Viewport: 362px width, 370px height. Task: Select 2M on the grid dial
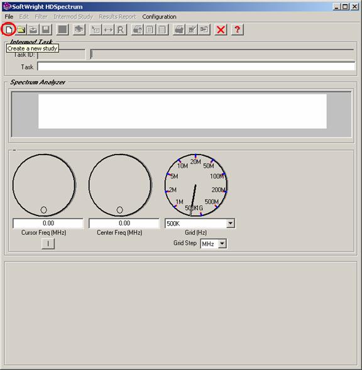[x=173, y=190]
